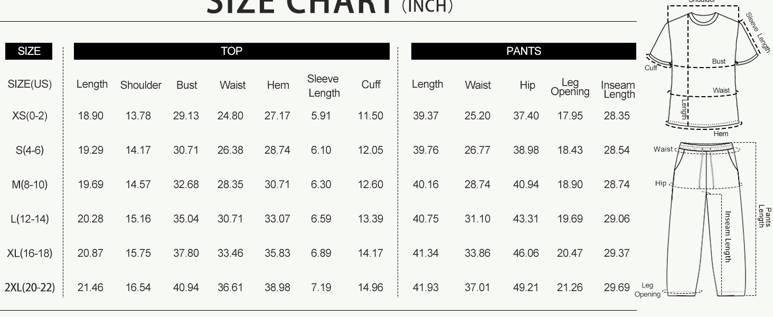Image resolution: width=773 pixels, height=317 pixels.
Task: Click the Inseam Length label on pants diagram
Action: click(x=728, y=236)
